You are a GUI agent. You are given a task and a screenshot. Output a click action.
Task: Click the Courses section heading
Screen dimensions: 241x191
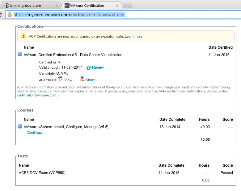coord(25,110)
